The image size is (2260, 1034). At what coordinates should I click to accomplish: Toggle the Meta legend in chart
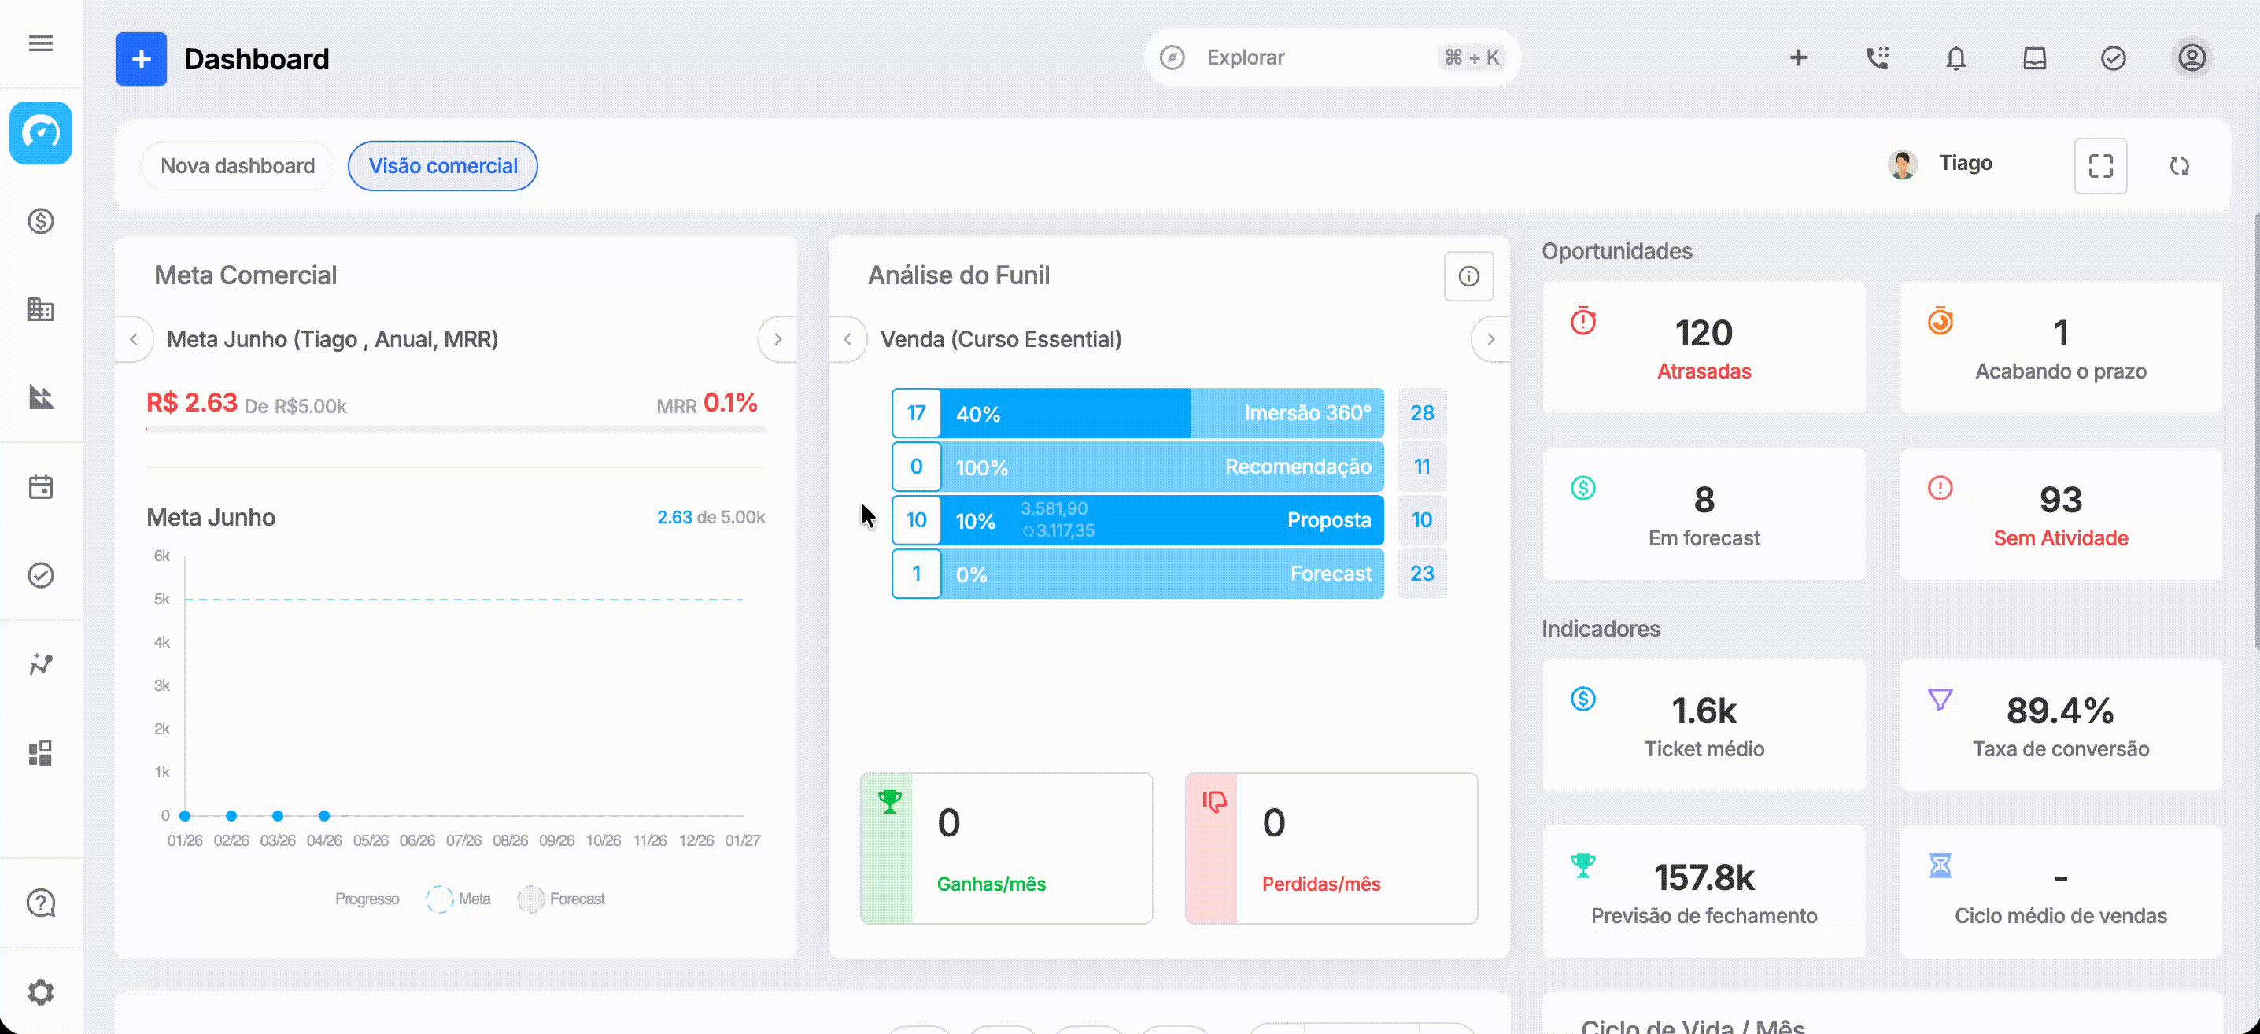[458, 899]
